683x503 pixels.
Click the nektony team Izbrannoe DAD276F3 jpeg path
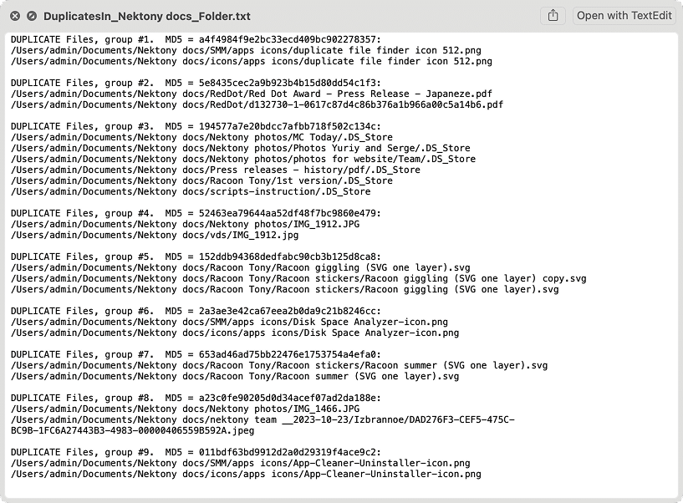262,426
